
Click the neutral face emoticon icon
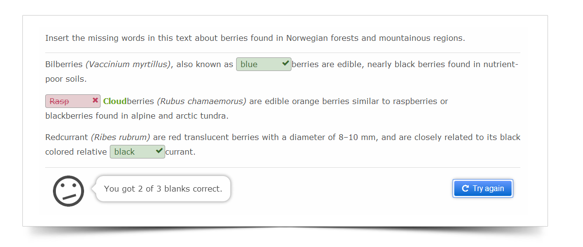(69, 191)
